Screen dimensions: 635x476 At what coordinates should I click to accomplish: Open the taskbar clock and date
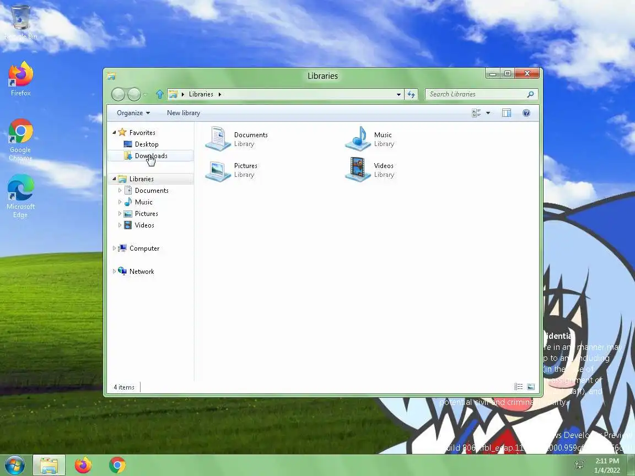click(607, 466)
